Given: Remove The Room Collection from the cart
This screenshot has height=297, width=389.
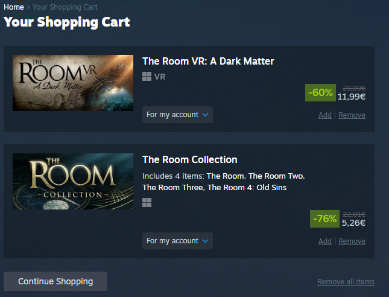Looking at the screenshot, I should pos(352,241).
